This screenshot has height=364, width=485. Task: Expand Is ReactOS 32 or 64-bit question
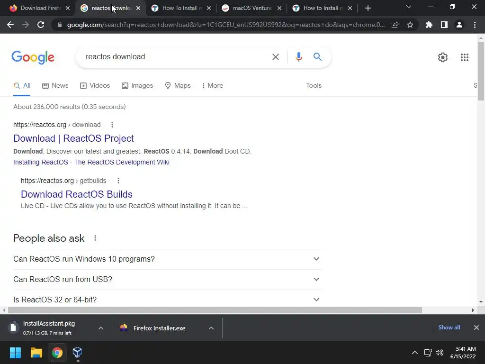[x=168, y=300]
